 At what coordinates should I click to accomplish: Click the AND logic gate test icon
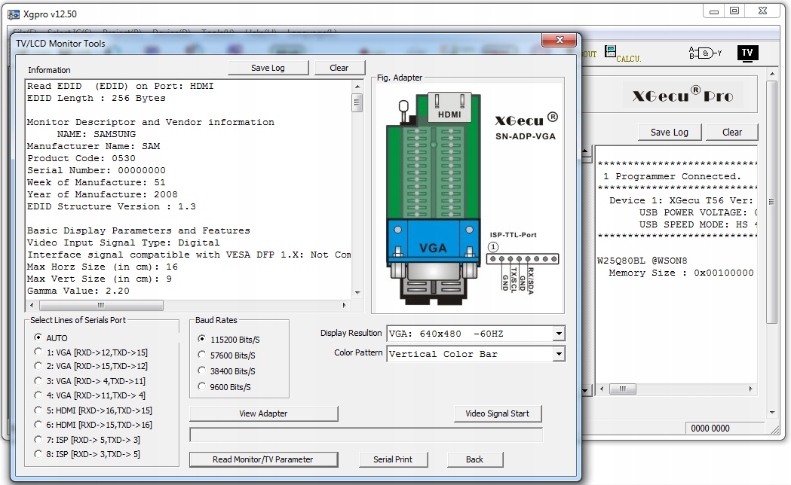tap(704, 53)
